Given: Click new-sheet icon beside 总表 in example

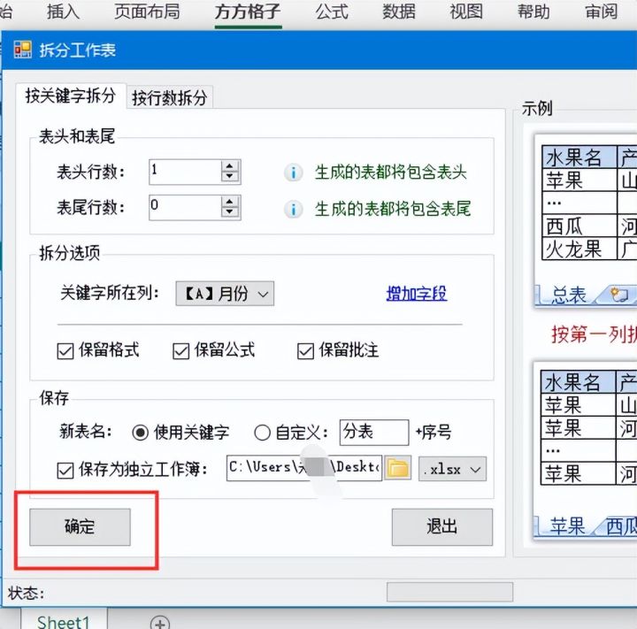Looking at the screenshot, I should click(618, 294).
